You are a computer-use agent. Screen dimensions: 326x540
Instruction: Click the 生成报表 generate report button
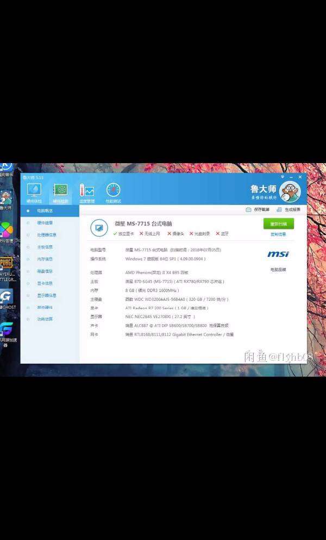[x=289, y=209]
